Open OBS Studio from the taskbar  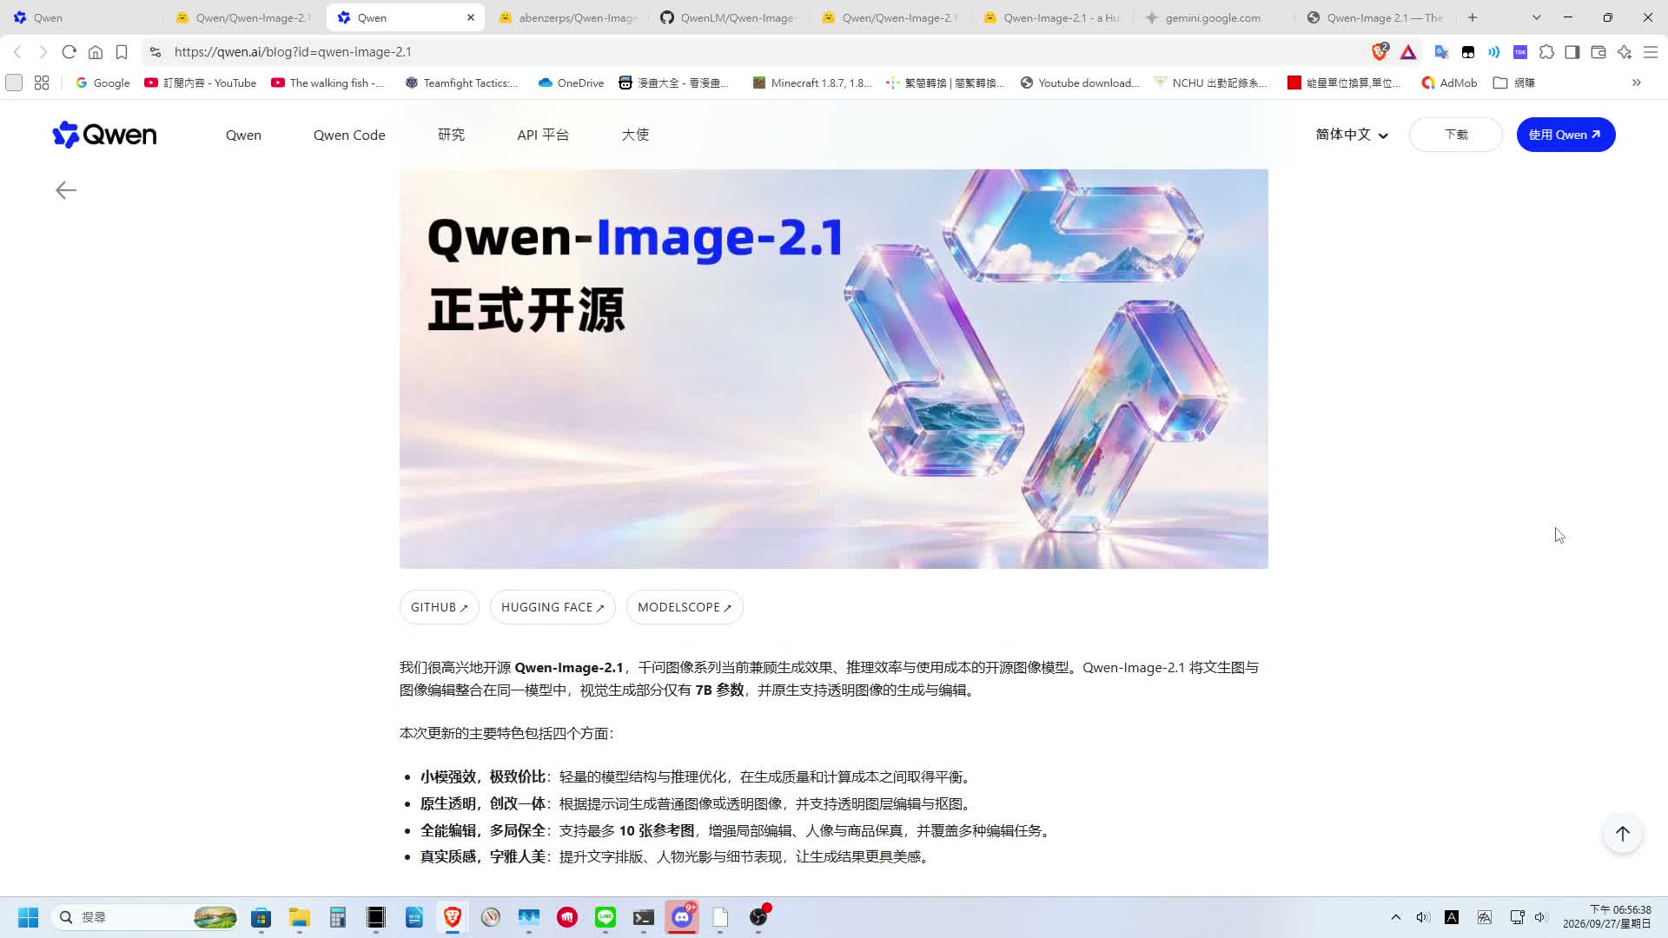point(758,917)
